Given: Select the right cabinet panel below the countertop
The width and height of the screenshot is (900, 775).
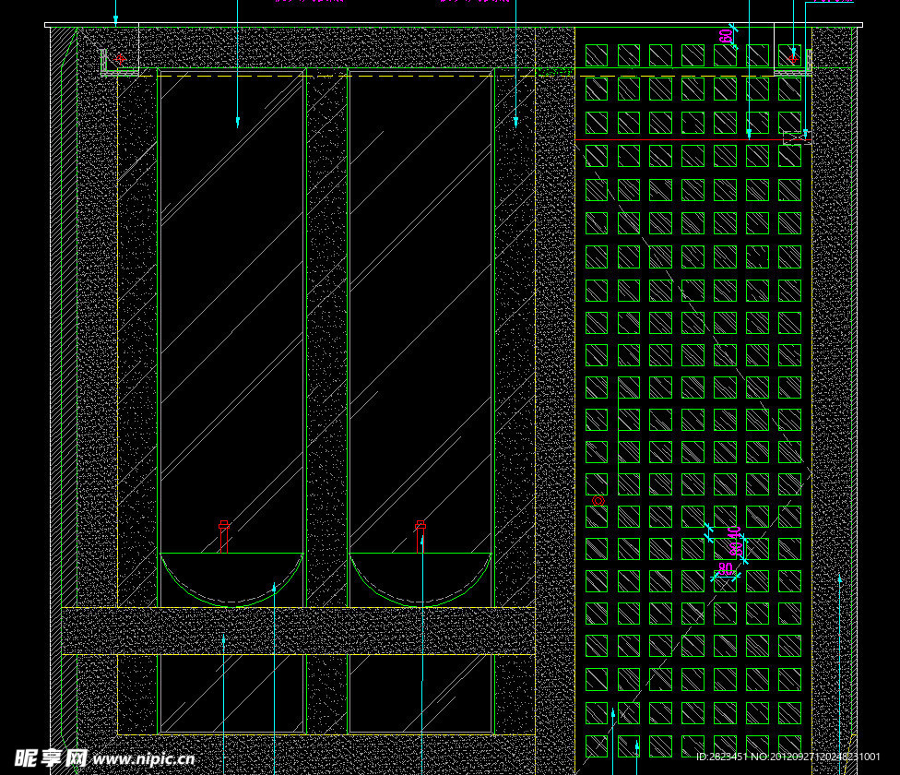Looking at the screenshot, I should pos(420,694).
